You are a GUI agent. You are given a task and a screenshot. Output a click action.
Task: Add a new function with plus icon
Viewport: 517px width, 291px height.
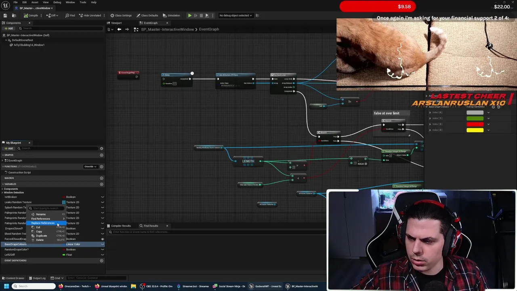(101, 167)
